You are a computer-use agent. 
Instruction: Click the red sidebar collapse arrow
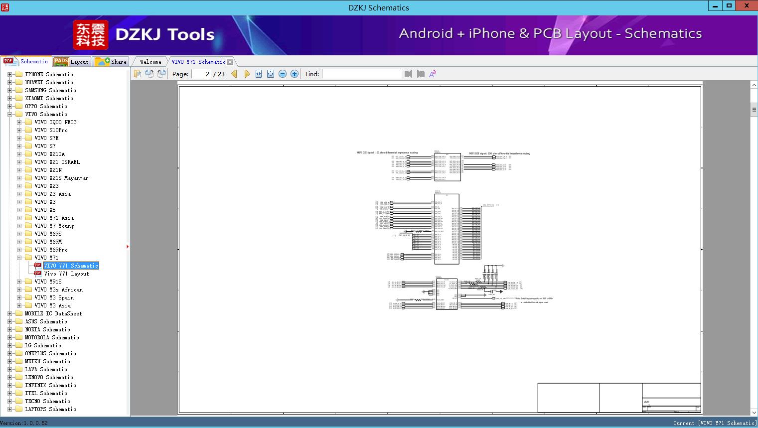click(x=128, y=247)
